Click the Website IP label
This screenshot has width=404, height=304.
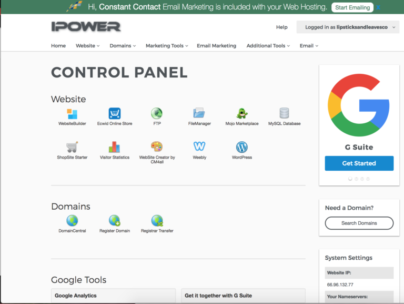[x=339, y=273]
